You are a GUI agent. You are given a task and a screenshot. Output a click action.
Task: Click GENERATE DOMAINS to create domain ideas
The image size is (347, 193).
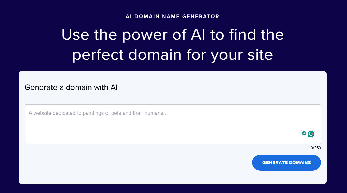click(x=286, y=163)
